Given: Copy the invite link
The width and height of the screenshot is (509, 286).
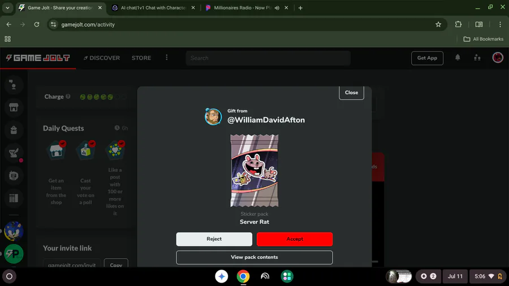Looking at the screenshot, I should [x=116, y=264].
